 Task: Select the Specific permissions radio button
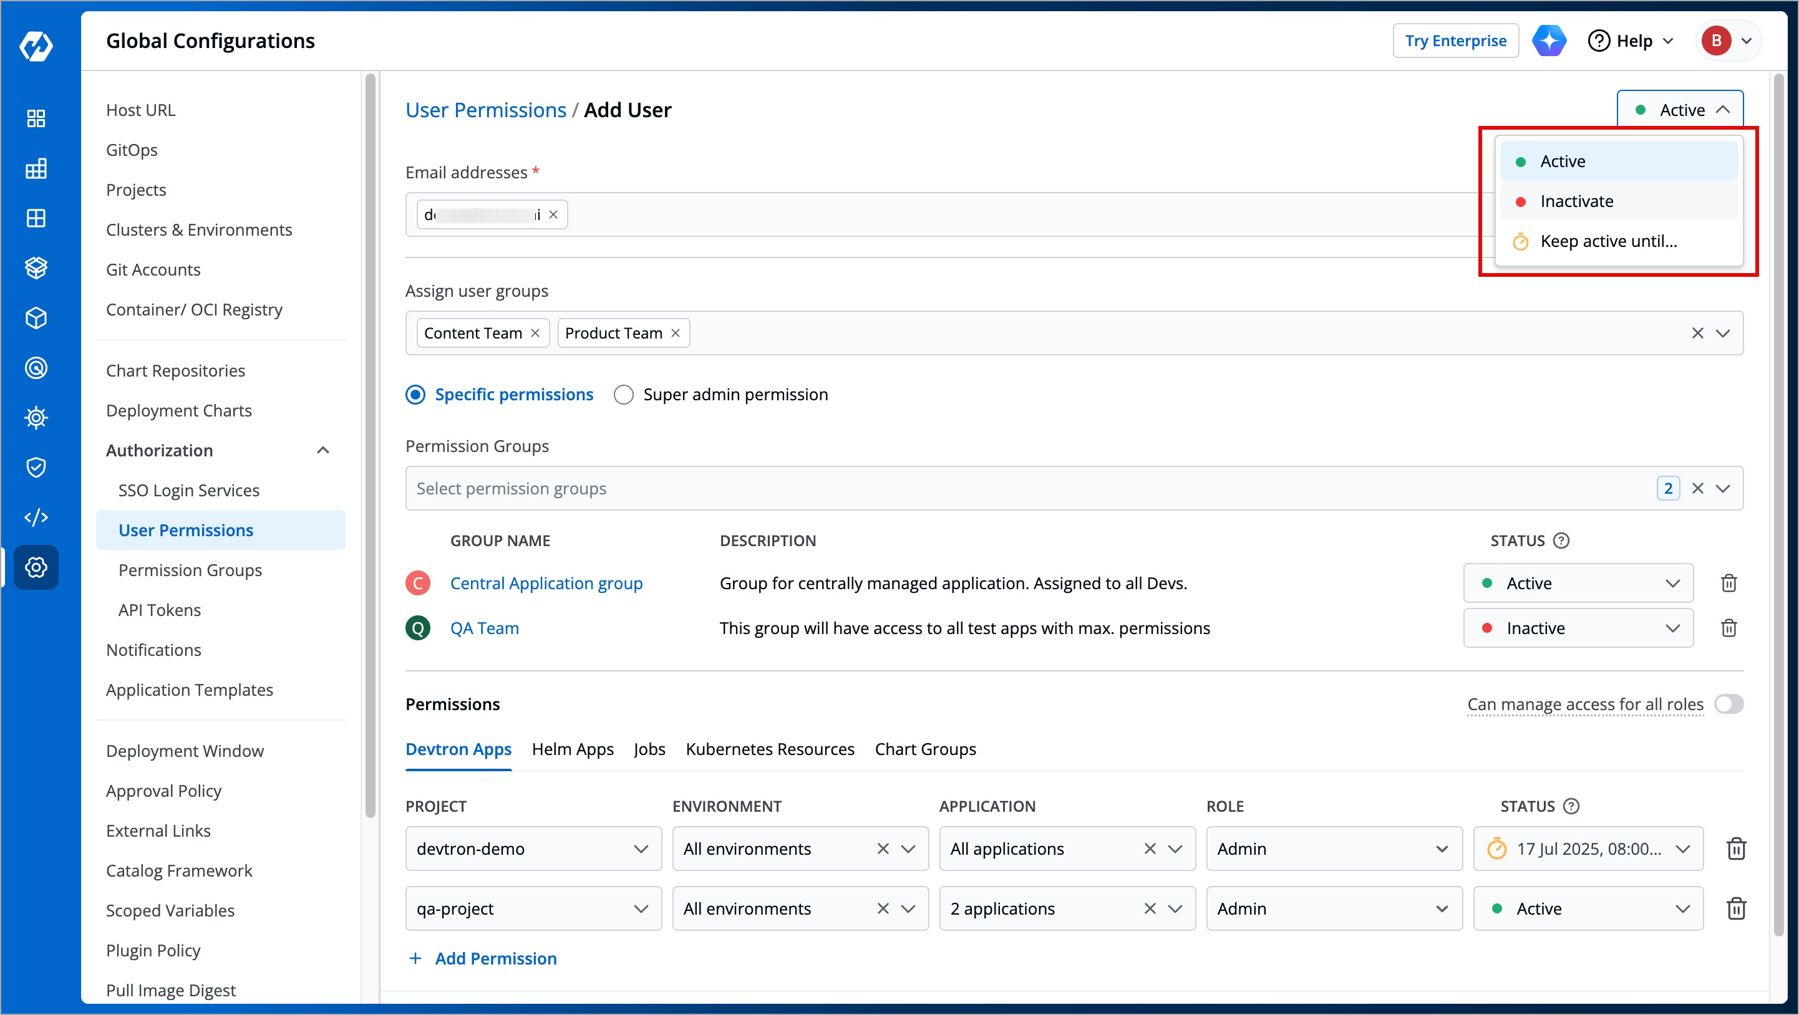(x=415, y=395)
